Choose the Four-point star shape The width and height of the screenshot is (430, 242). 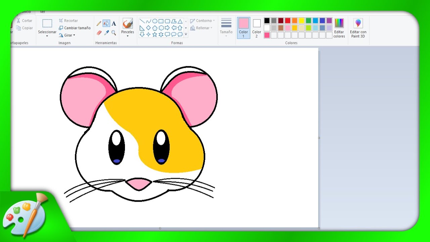pyautogui.click(x=148, y=34)
